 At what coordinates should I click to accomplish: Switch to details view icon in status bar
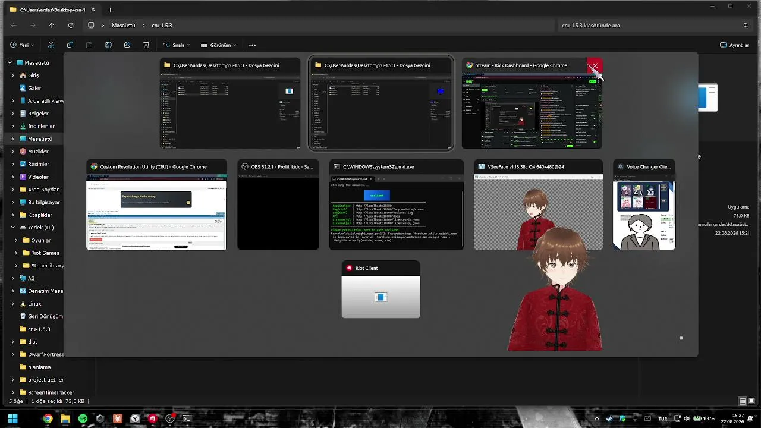tap(742, 401)
